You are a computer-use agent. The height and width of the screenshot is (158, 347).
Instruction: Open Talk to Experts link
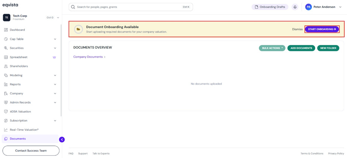tap(101, 154)
